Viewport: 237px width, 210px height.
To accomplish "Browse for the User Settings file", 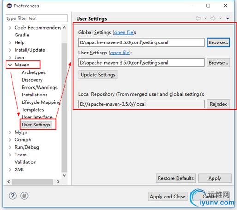I will click(x=218, y=63).
